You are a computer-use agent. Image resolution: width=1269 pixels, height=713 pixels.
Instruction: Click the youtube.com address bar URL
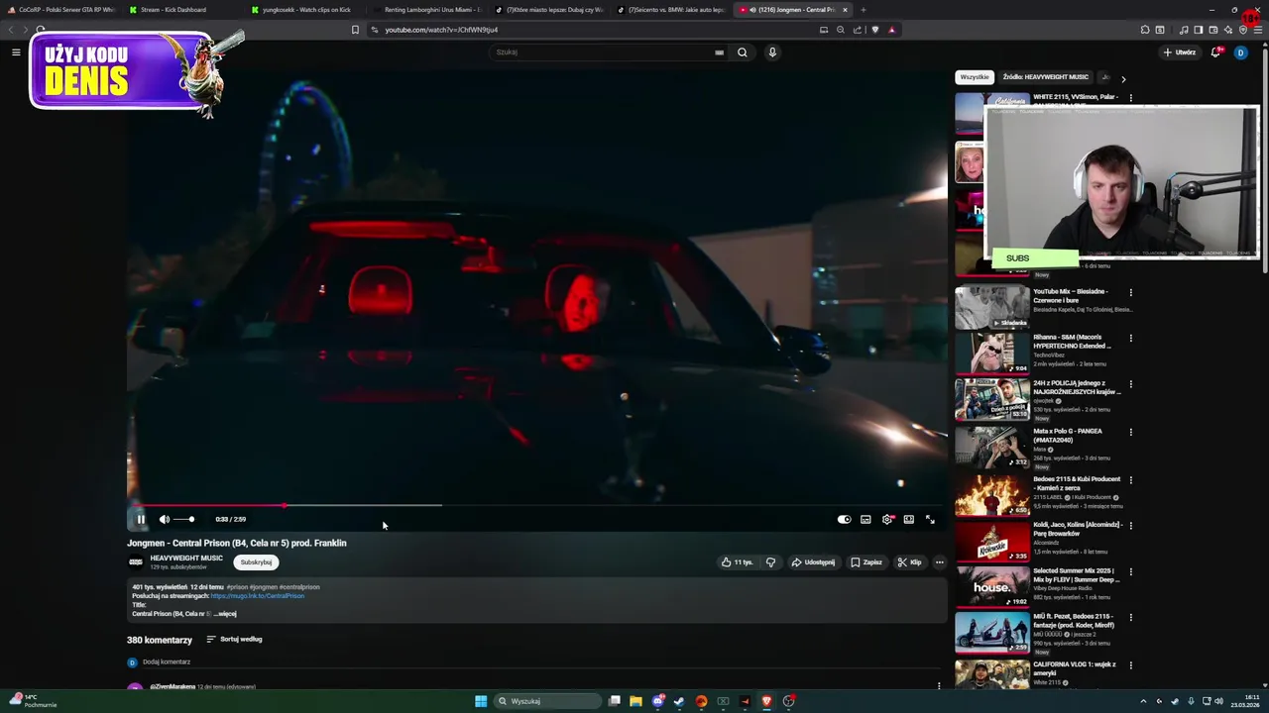tap(441, 30)
